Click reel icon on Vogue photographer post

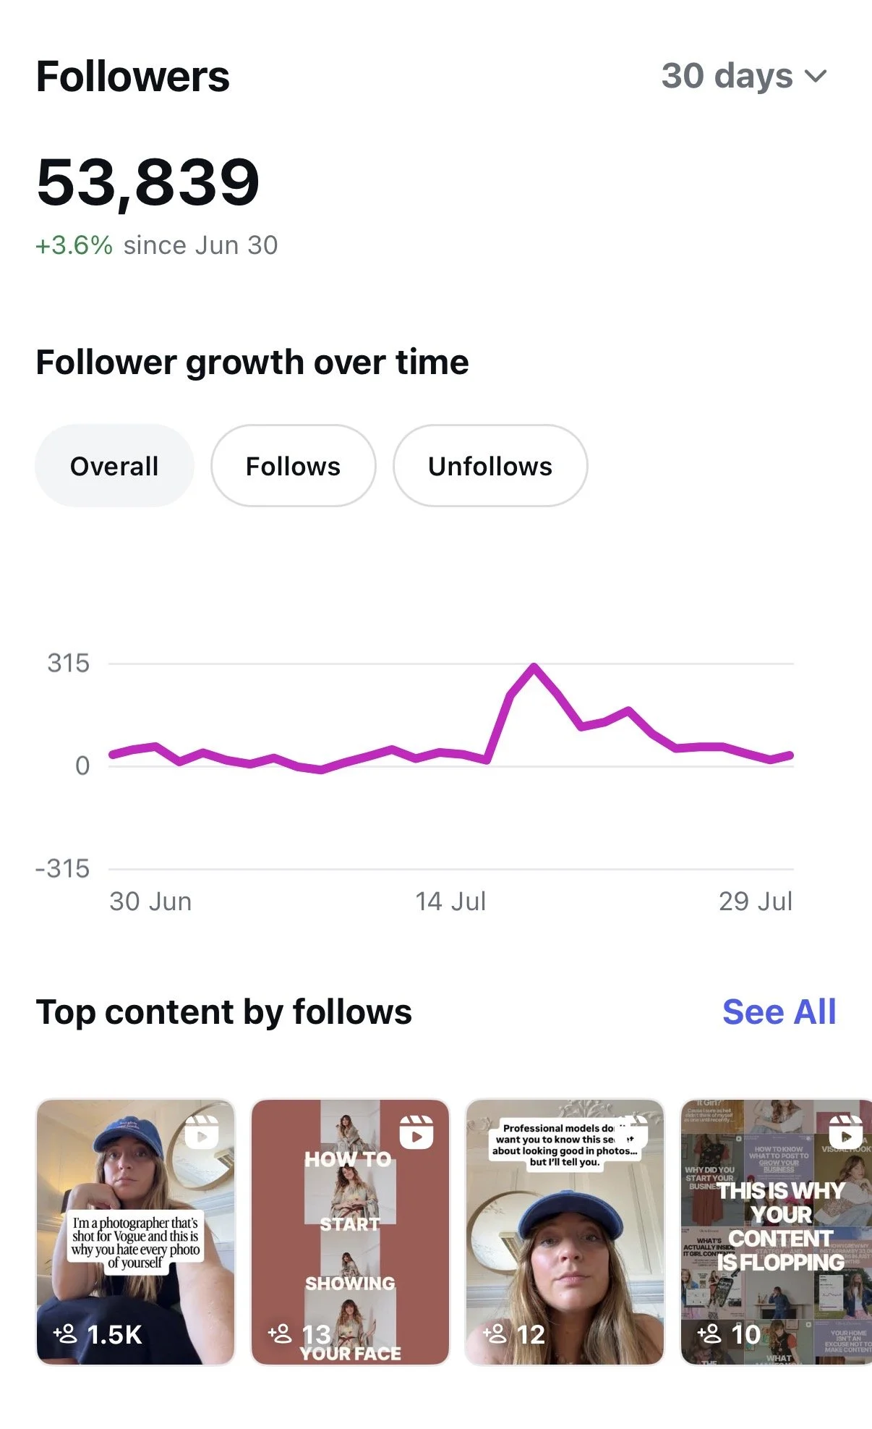point(202,1132)
